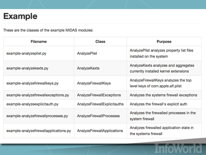Click the InfoWorld watermark logo
Screen dimensions: 206x155
point(178,149)
